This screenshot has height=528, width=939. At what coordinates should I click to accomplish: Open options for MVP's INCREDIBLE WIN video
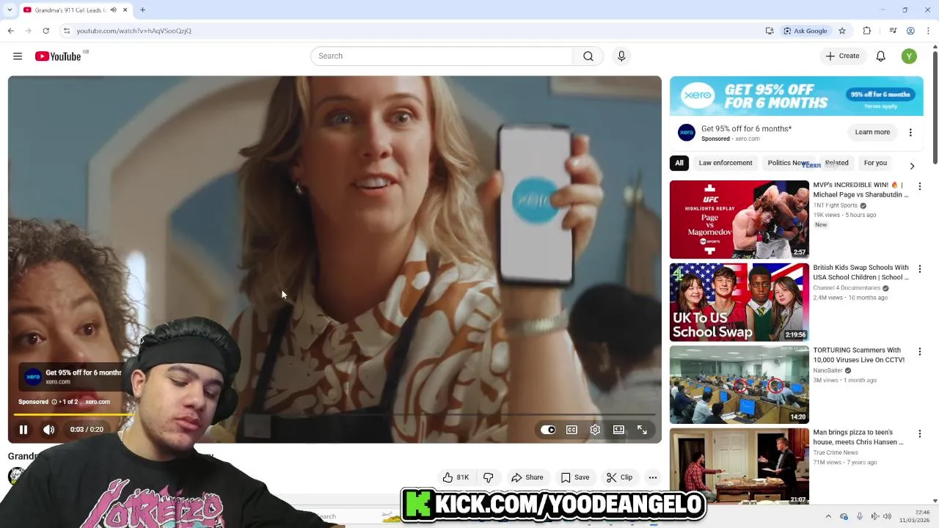click(919, 187)
